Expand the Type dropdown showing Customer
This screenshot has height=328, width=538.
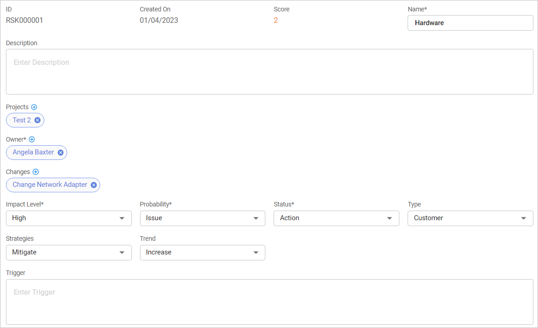pyautogui.click(x=470, y=218)
